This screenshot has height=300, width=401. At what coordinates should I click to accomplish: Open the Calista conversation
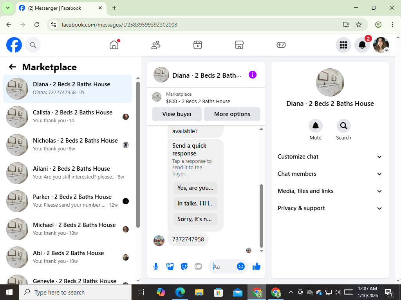tap(67, 116)
